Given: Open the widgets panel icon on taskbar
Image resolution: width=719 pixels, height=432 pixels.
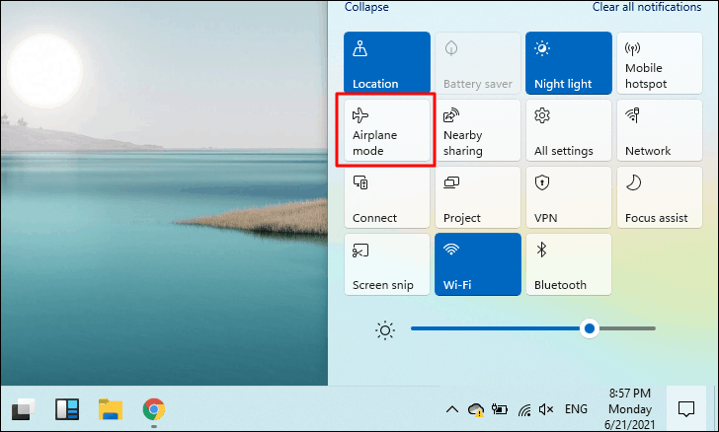Looking at the screenshot, I should click(x=67, y=409).
